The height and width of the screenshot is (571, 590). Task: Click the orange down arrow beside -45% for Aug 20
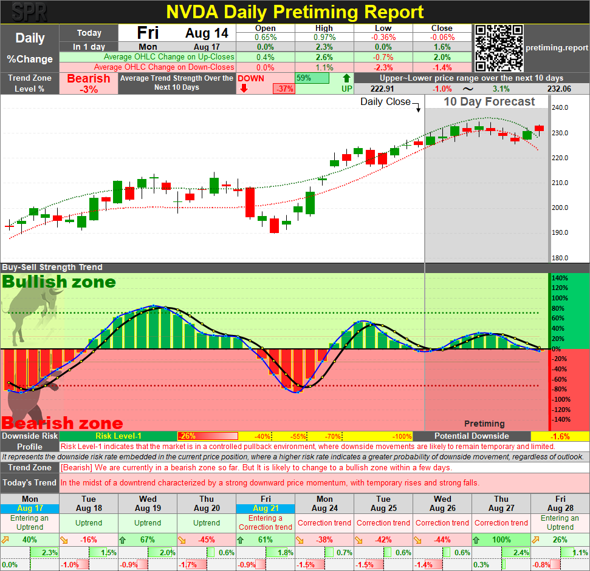coord(182,540)
